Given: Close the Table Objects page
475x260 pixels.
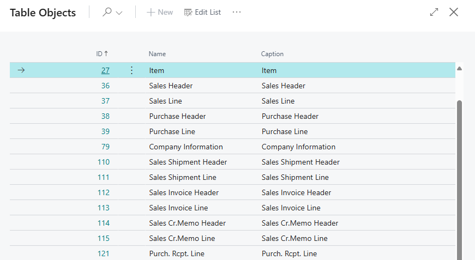Looking at the screenshot, I should (454, 12).
